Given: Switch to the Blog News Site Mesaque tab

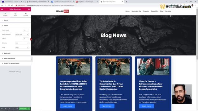Looking at the screenshot, I should [x=87, y=2].
